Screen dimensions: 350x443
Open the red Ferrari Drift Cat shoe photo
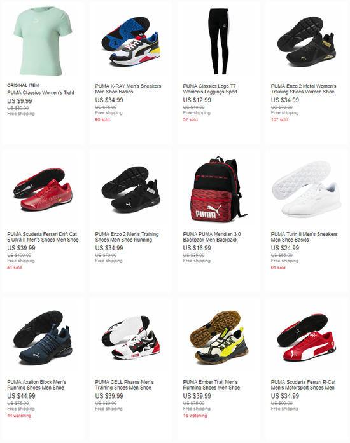43,189
